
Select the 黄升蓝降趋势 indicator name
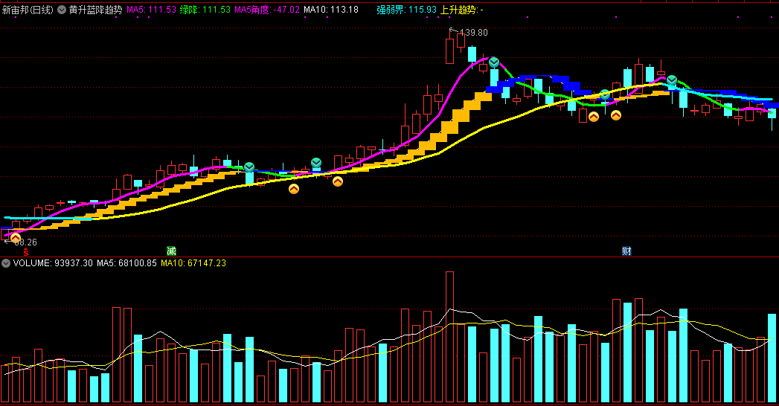click(95, 10)
